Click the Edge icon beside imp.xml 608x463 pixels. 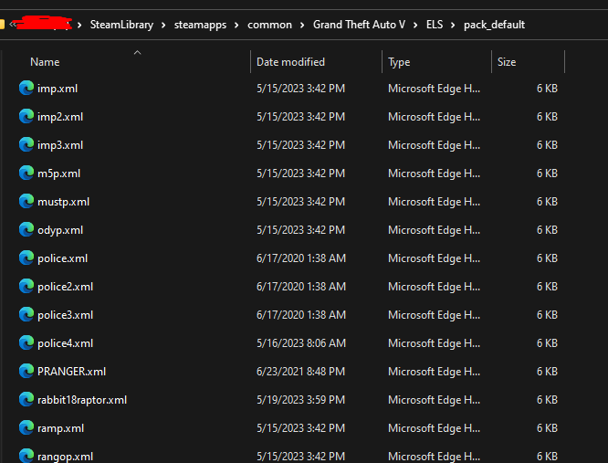[26, 88]
